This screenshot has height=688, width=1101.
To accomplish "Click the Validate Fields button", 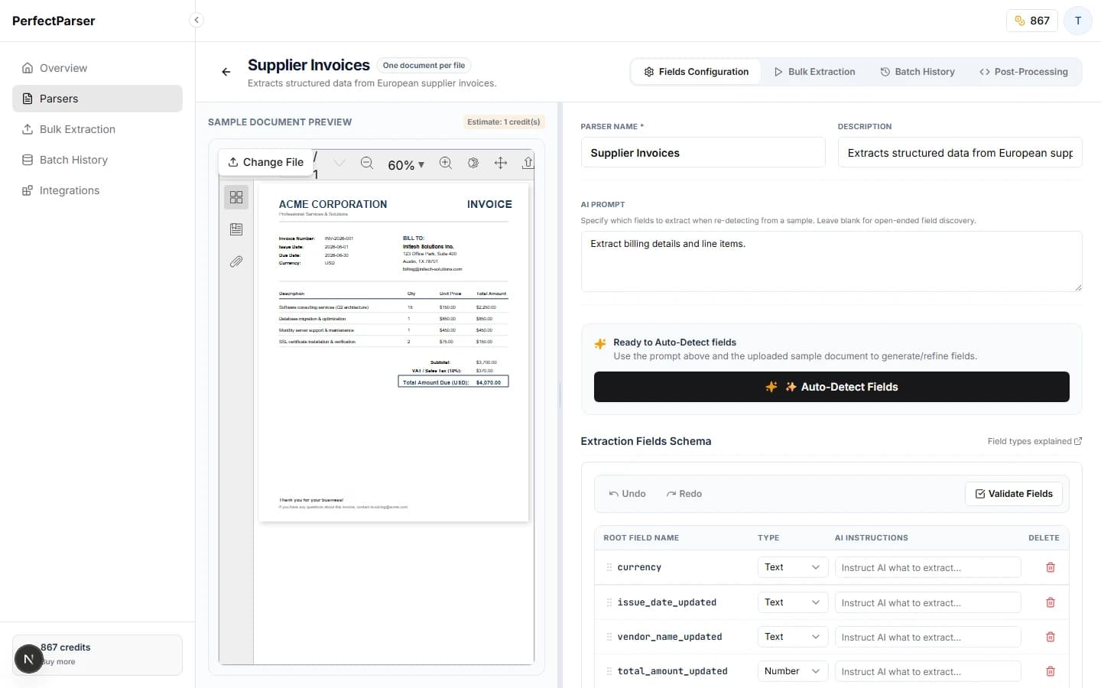I will click(1014, 494).
